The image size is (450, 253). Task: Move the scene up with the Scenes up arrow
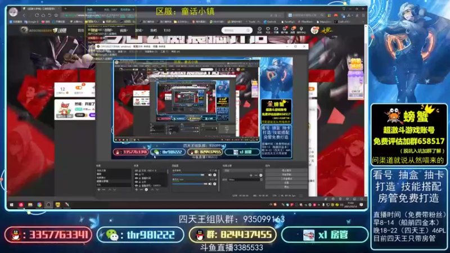109,189
